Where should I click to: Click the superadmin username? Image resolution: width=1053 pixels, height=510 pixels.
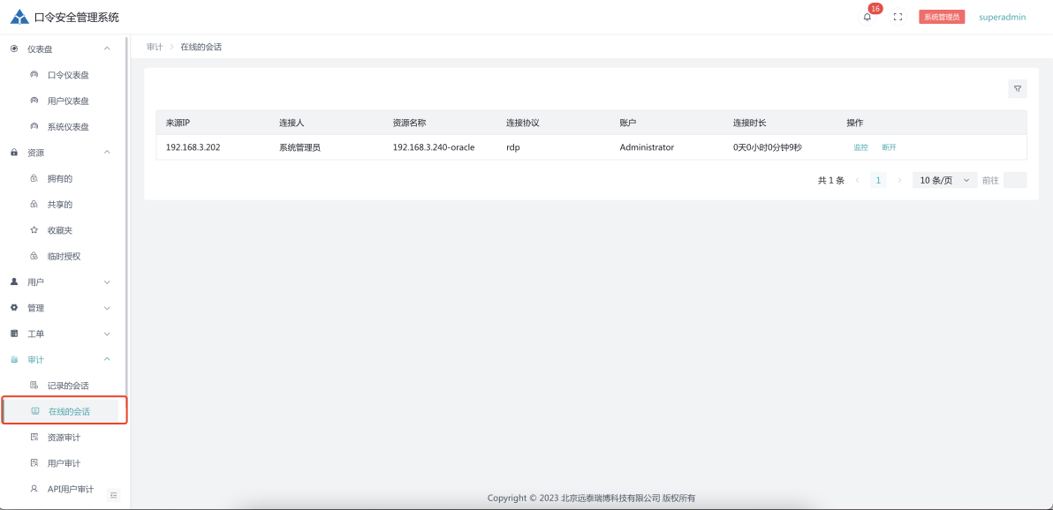tap(1002, 17)
